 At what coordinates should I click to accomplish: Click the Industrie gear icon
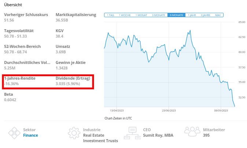[74, 133]
